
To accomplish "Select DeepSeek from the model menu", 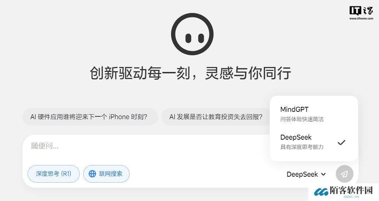I will click(314, 142).
